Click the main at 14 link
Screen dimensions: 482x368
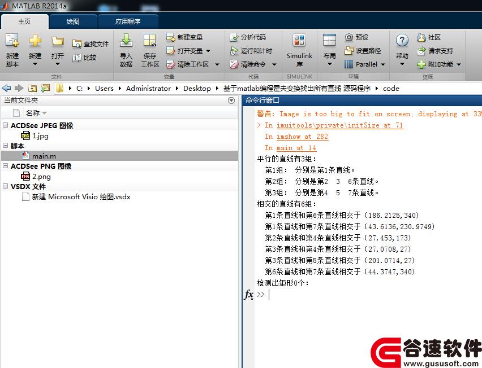tap(296, 148)
